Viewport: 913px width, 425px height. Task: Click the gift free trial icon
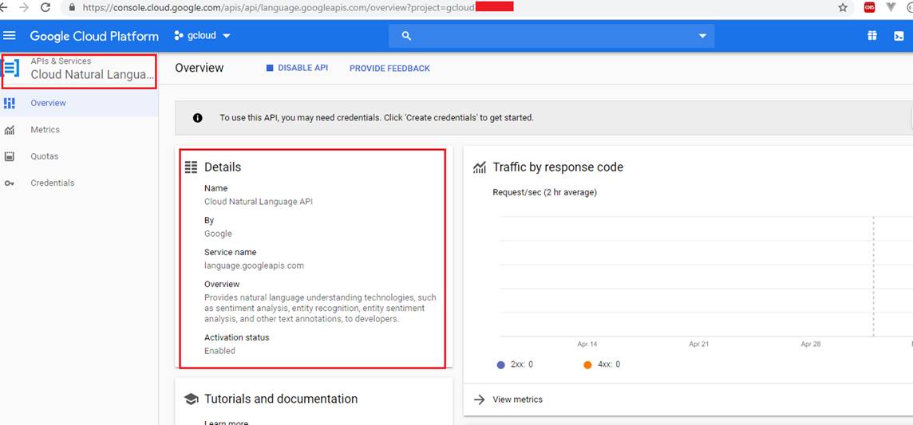coord(871,35)
